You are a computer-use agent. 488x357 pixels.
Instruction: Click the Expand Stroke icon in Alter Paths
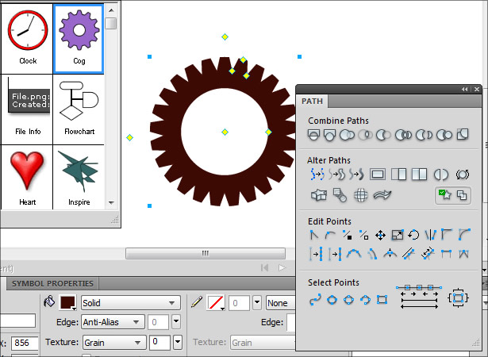pos(337,175)
